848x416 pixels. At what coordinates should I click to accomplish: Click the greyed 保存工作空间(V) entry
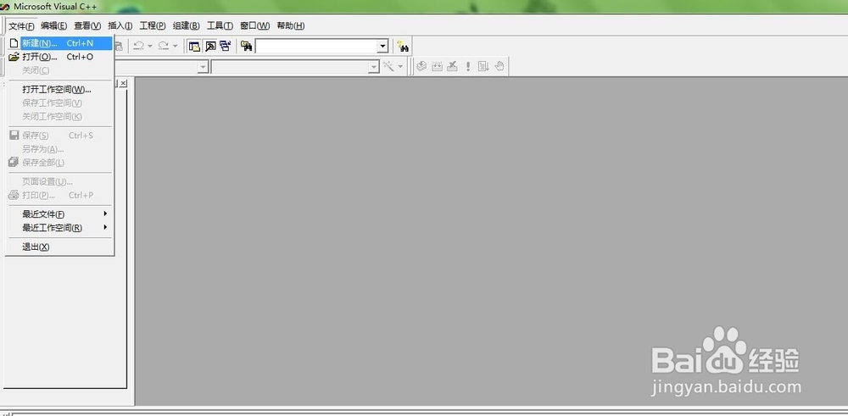59,103
